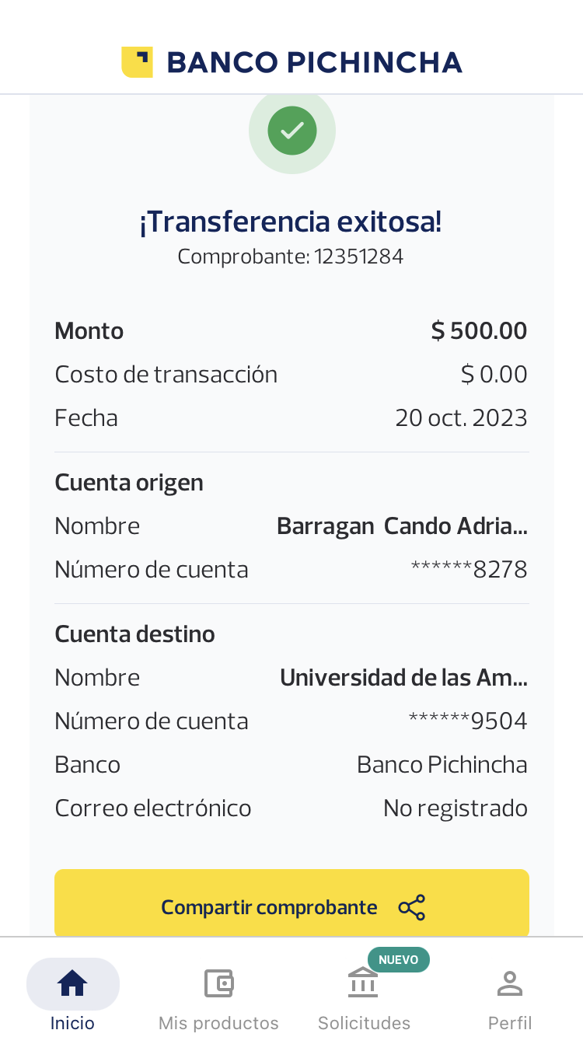Tap the truncated name Barragan Cando Adria...
The height and width of the screenshot is (1037, 583).
(402, 526)
